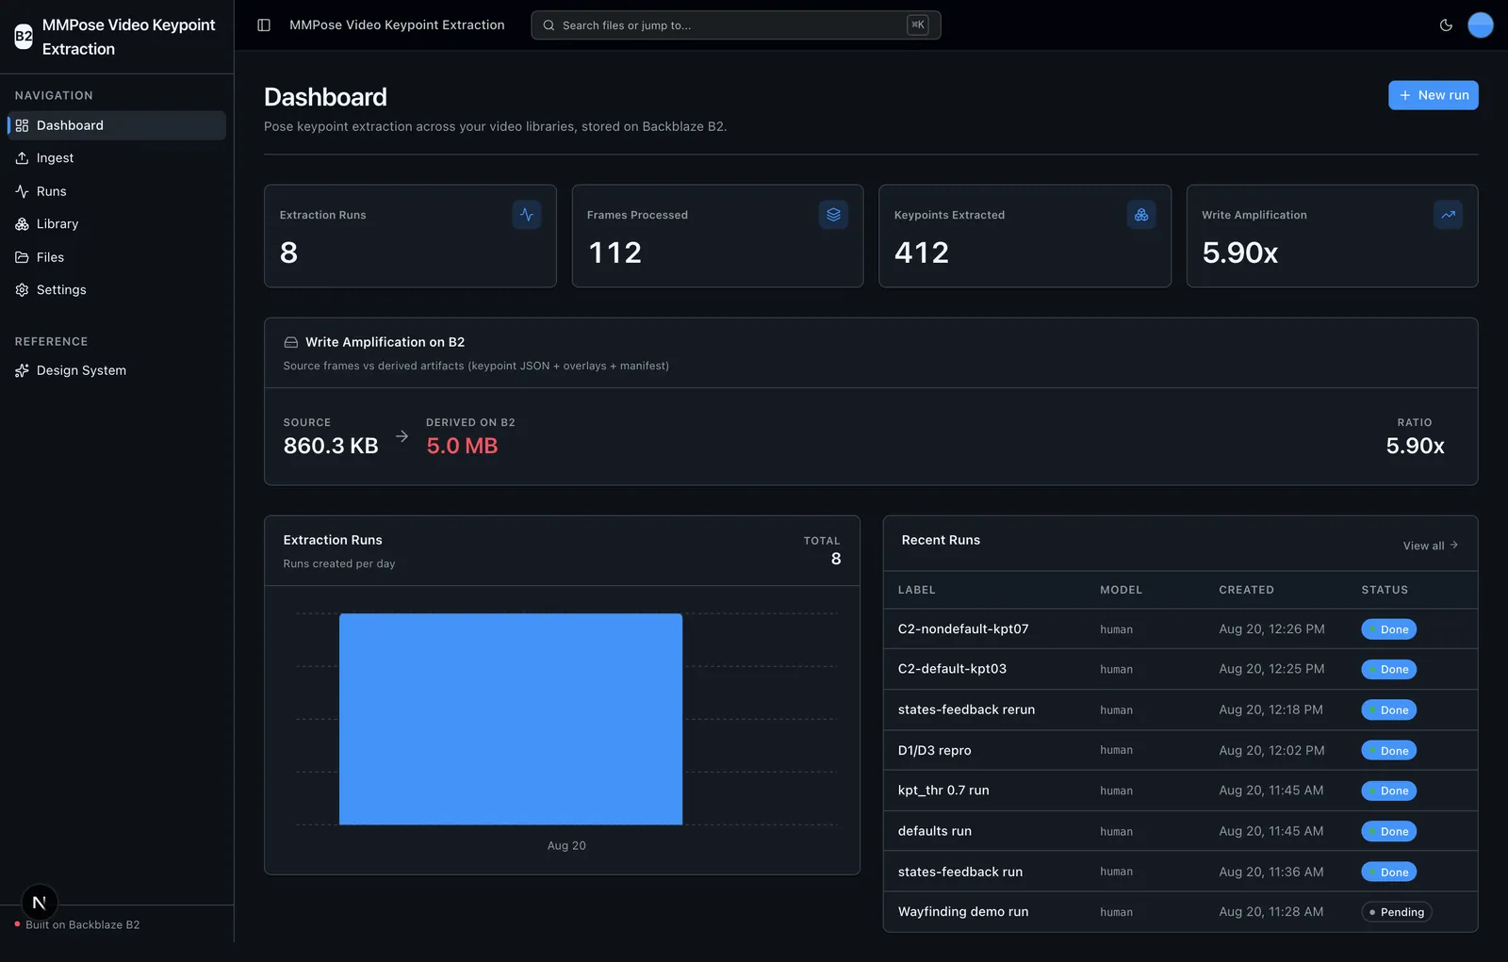1508x962 pixels.
Task: Click the Keypoints Extracted cubes icon
Action: click(x=1141, y=215)
